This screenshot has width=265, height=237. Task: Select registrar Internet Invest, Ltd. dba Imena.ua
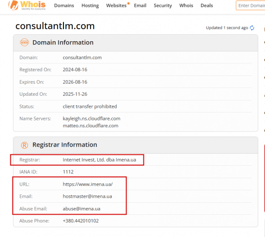(99, 160)
